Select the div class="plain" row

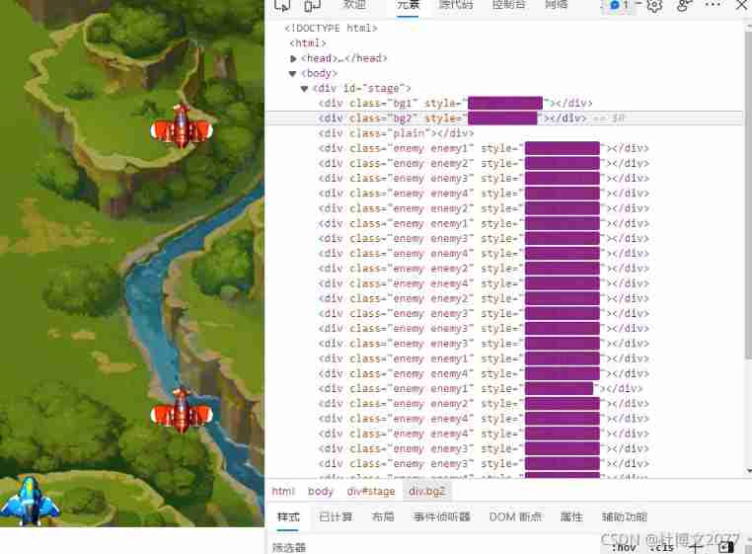(396, 133)
